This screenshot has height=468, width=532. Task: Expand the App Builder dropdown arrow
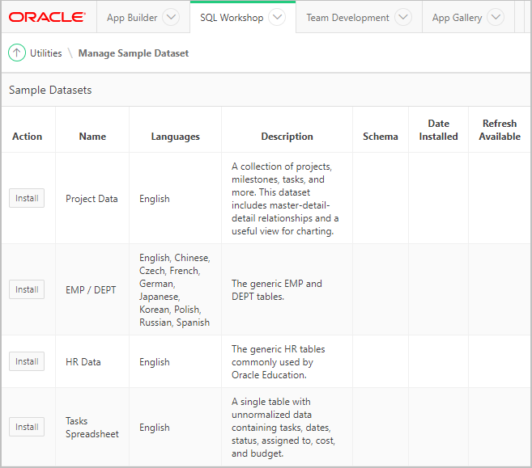[x=171, y=18]
